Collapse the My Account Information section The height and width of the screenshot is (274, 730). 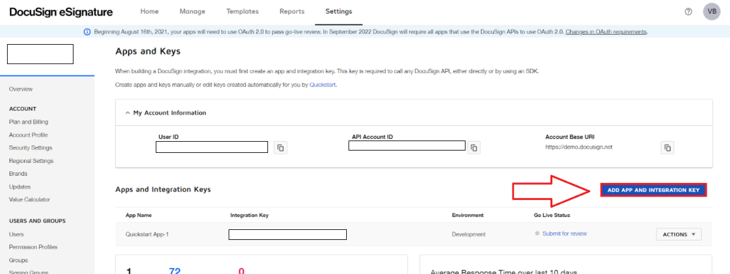[128, 113]
